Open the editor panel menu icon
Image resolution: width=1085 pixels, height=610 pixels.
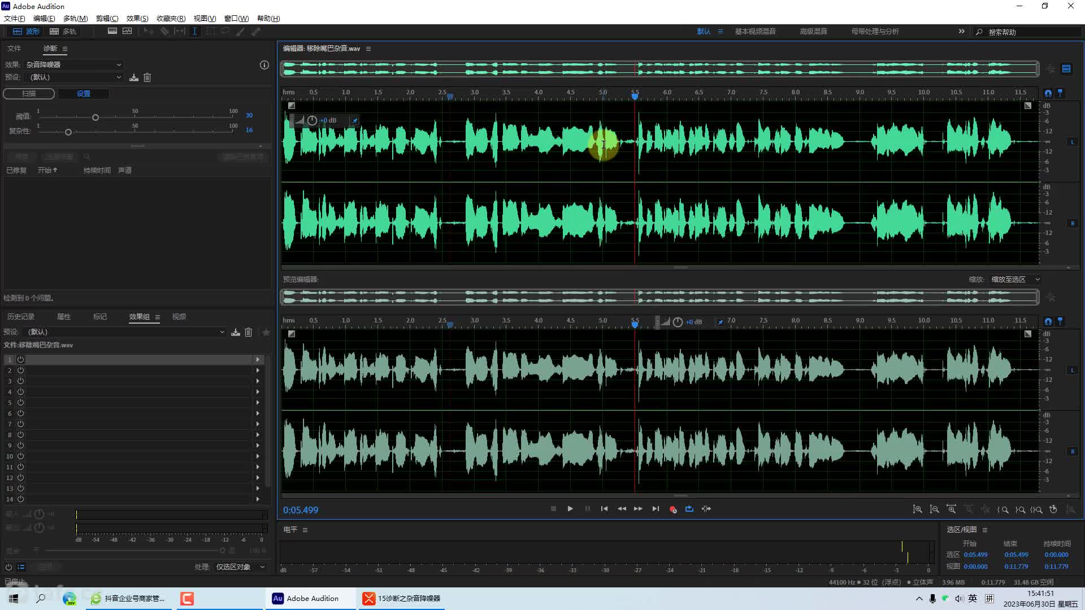(x=368, y=49)
